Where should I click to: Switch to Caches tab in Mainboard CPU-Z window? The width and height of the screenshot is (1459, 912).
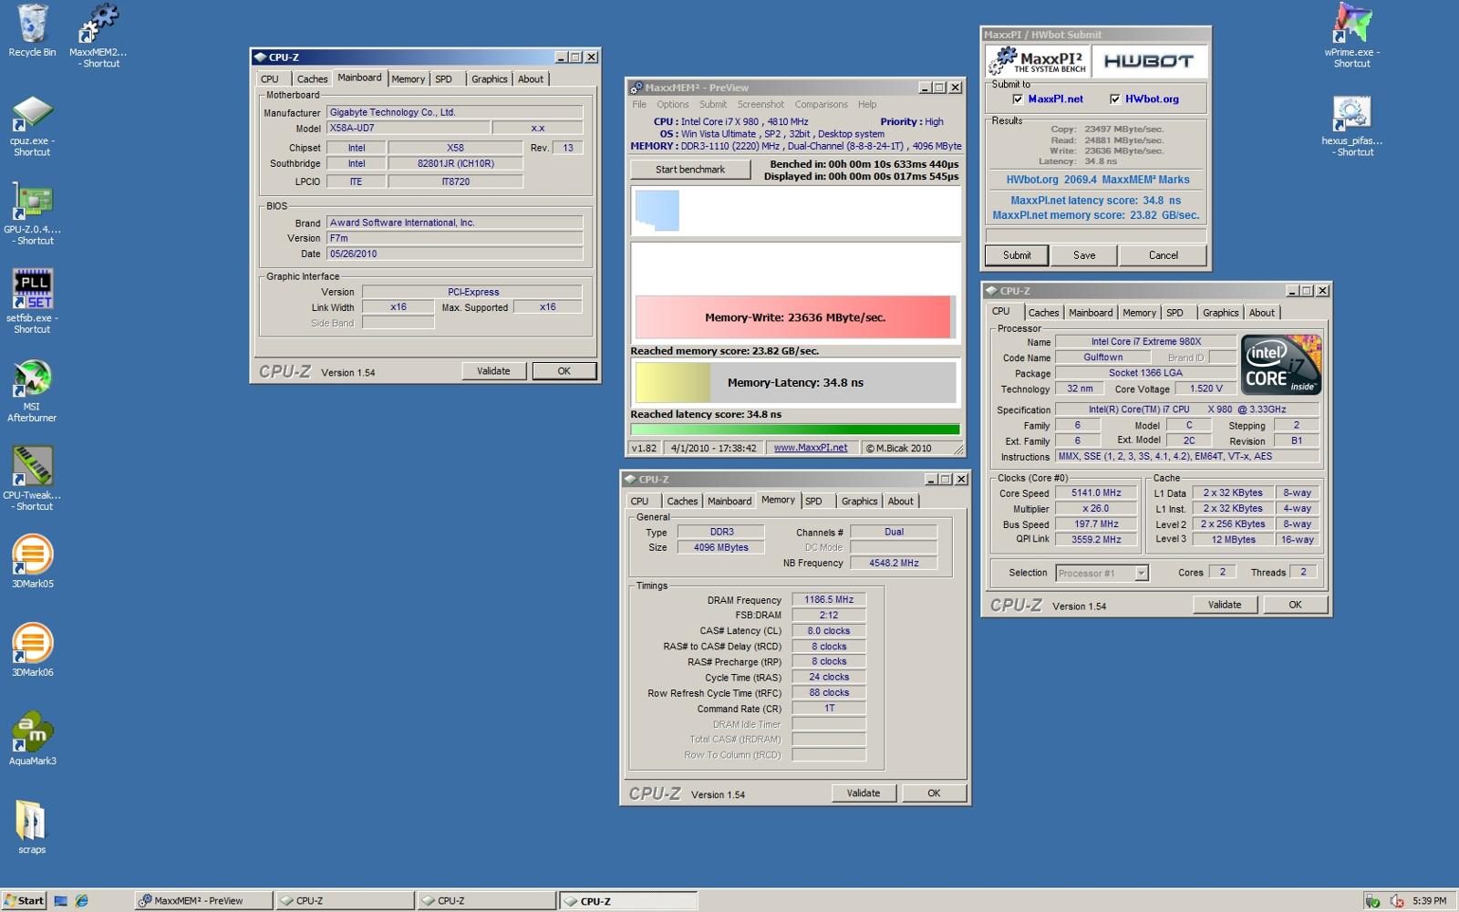[x=312, y=79]
